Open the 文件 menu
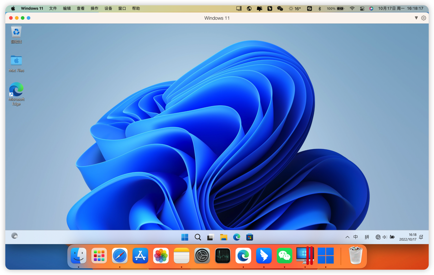434x275 pixels. [x=53, y=9]
